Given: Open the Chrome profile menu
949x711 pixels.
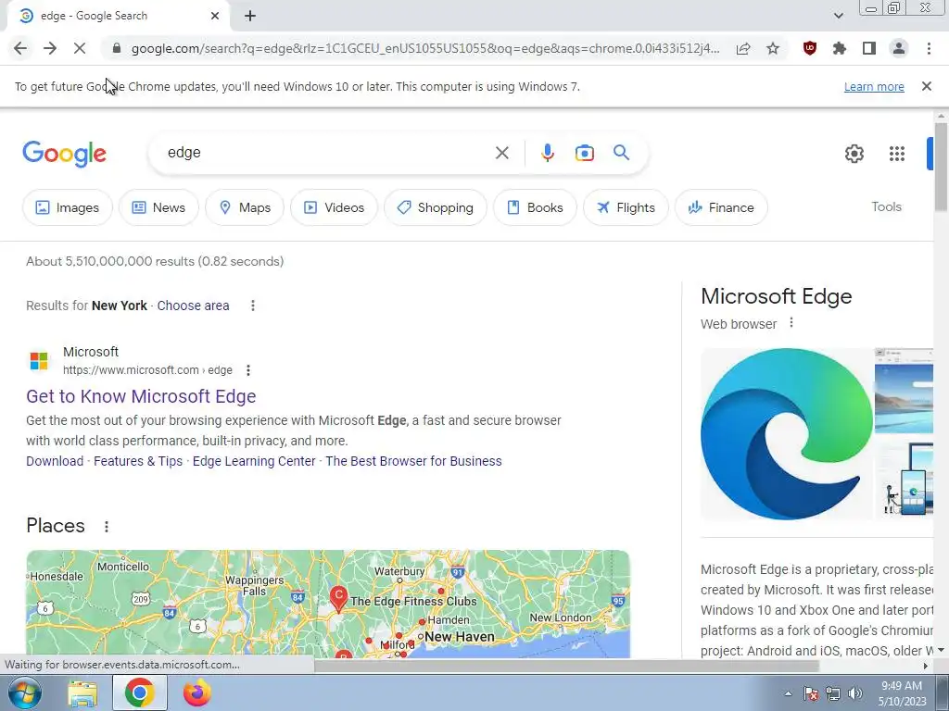Looking at the screenshot, I should click(x=899, y=48).
